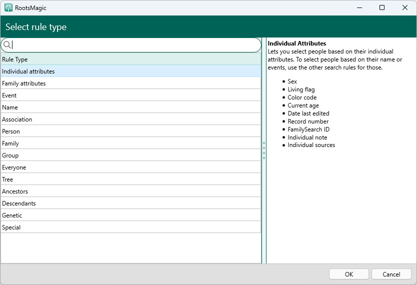
Task: Select the Ancestors rule type
Action: pos(131,191)
